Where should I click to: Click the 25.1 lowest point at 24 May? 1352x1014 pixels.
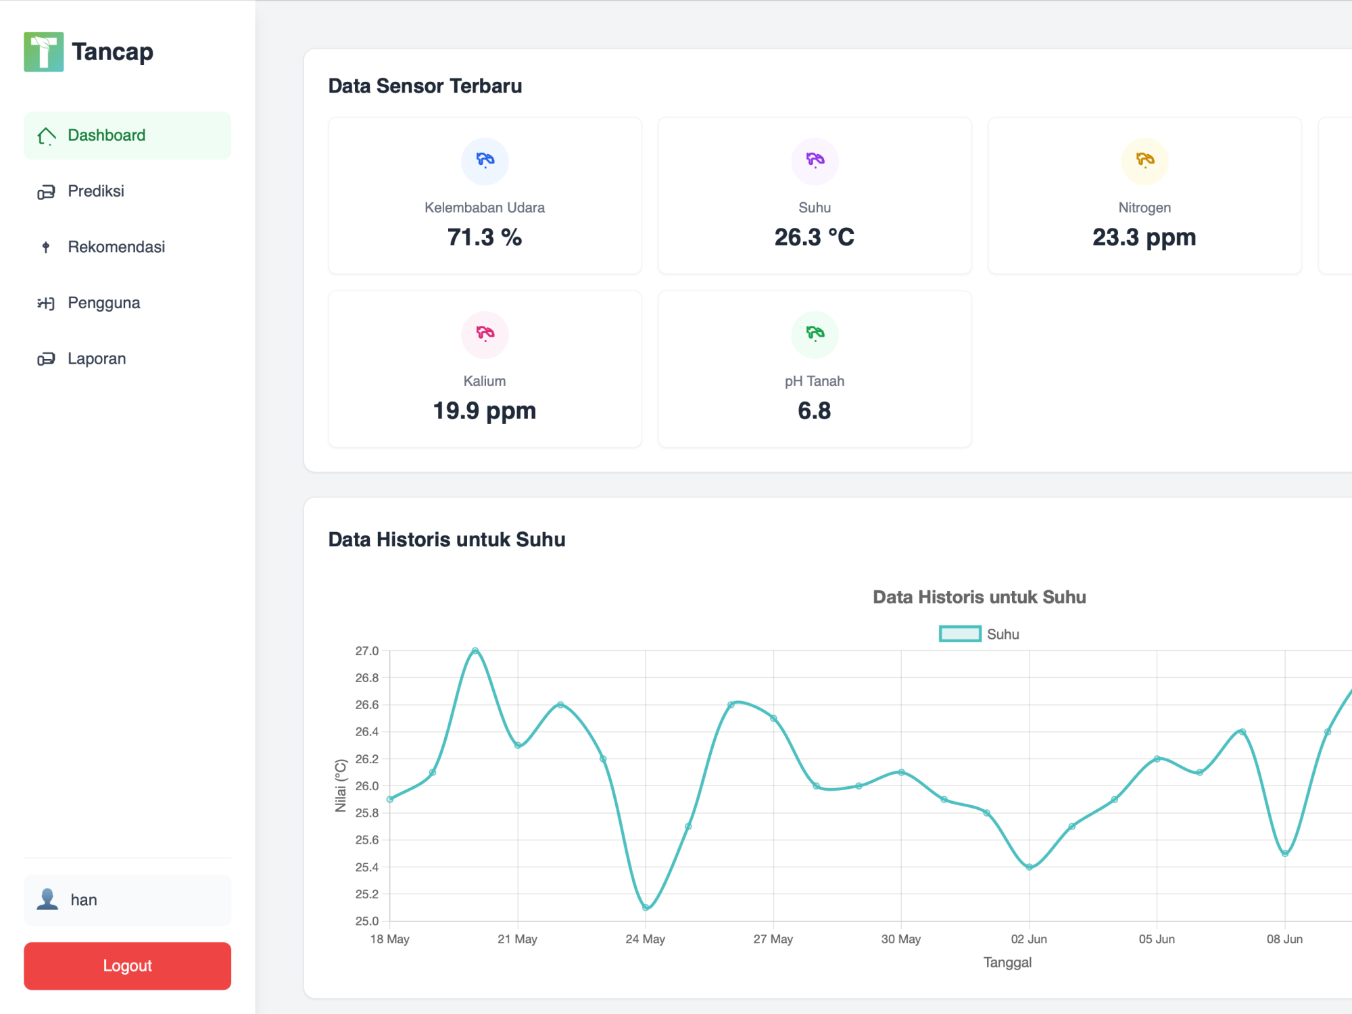click(x=646, y=908)
